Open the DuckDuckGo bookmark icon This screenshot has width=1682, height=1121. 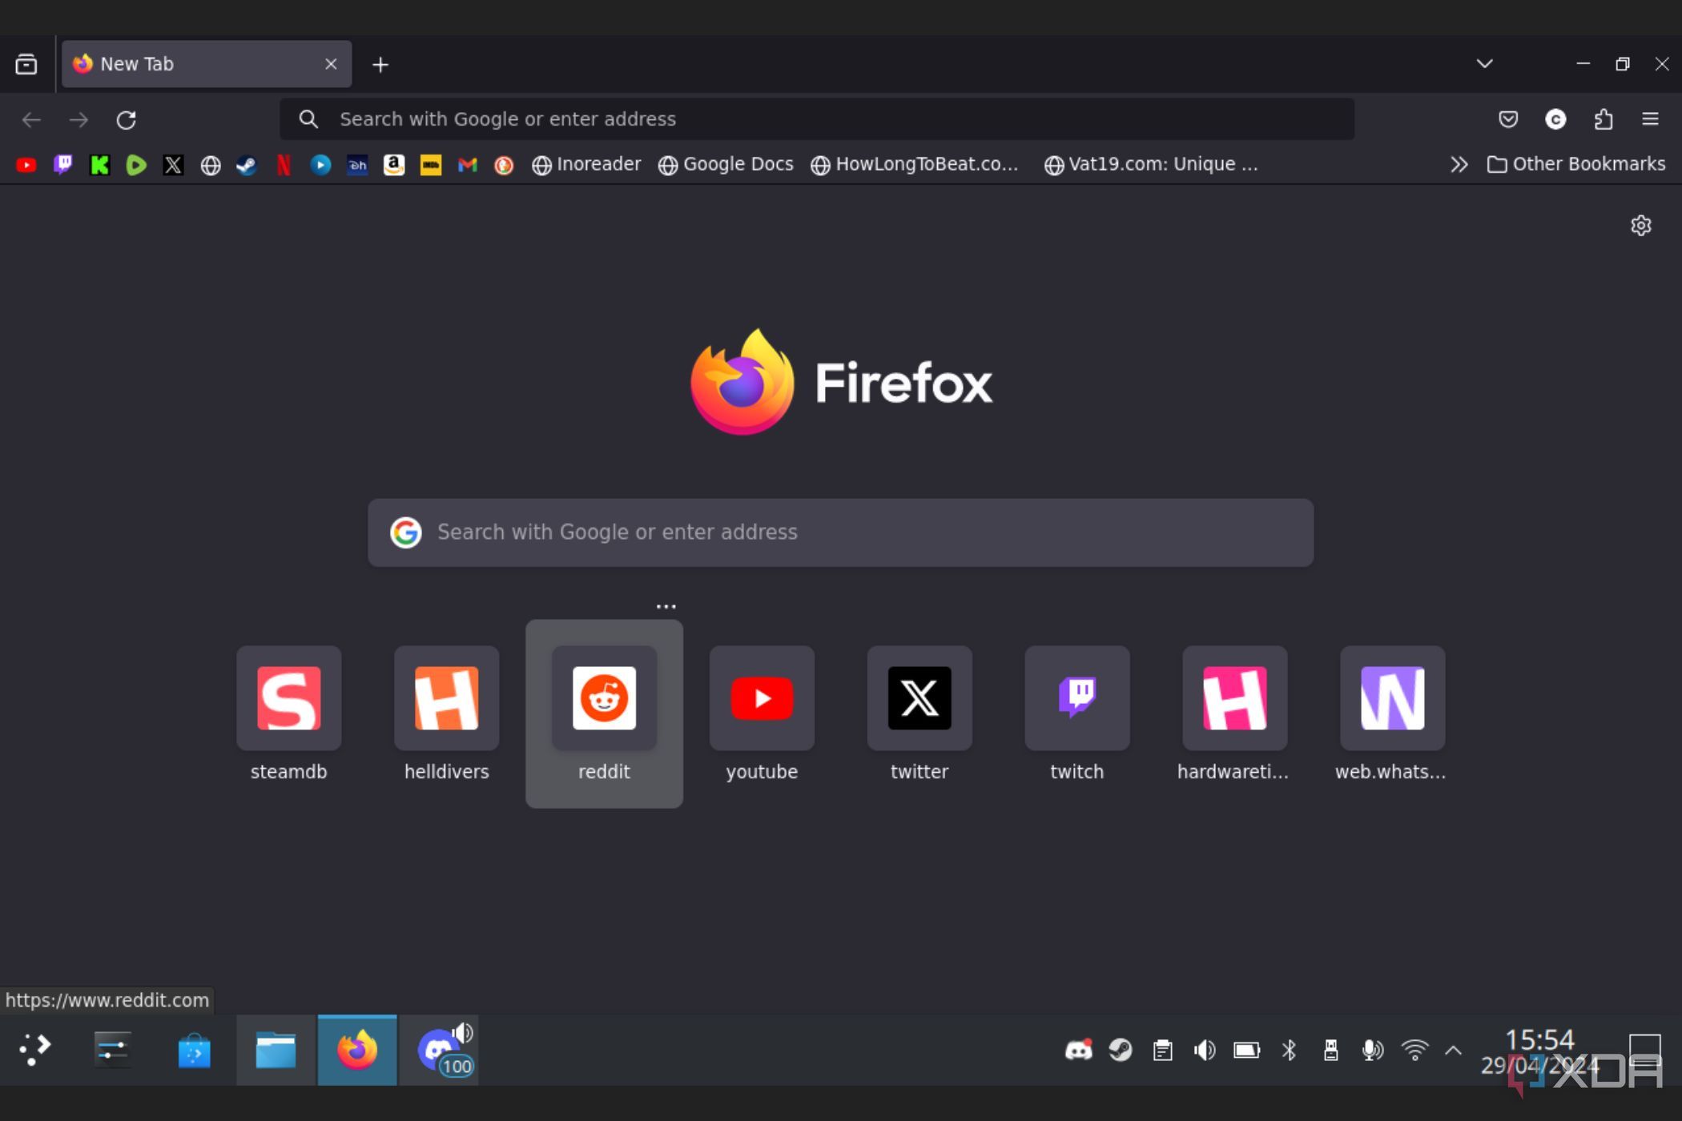(504, 165)
